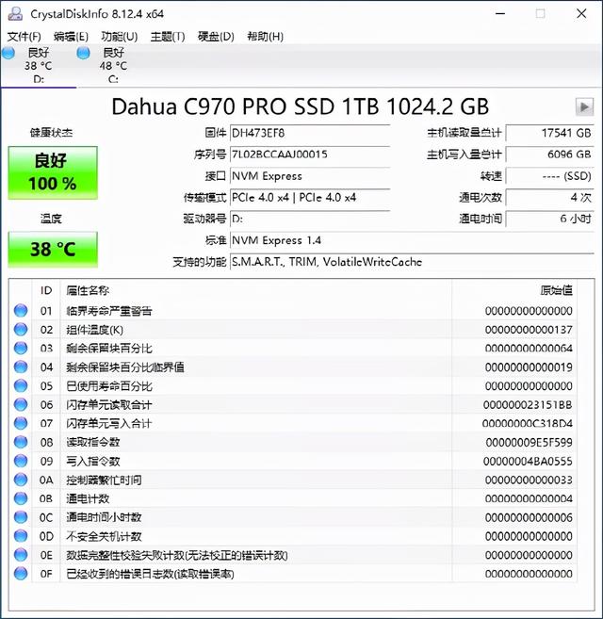Viewport: 603px width, 619px height.
Task: Click the drive letter field D:
Action: 310,219
